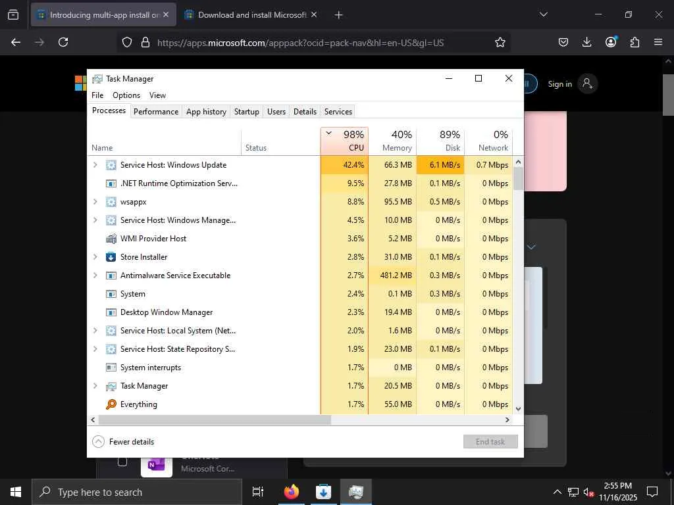Switch to the Services tab
Viewport: 674px width, 505px height.
point(338,112)
